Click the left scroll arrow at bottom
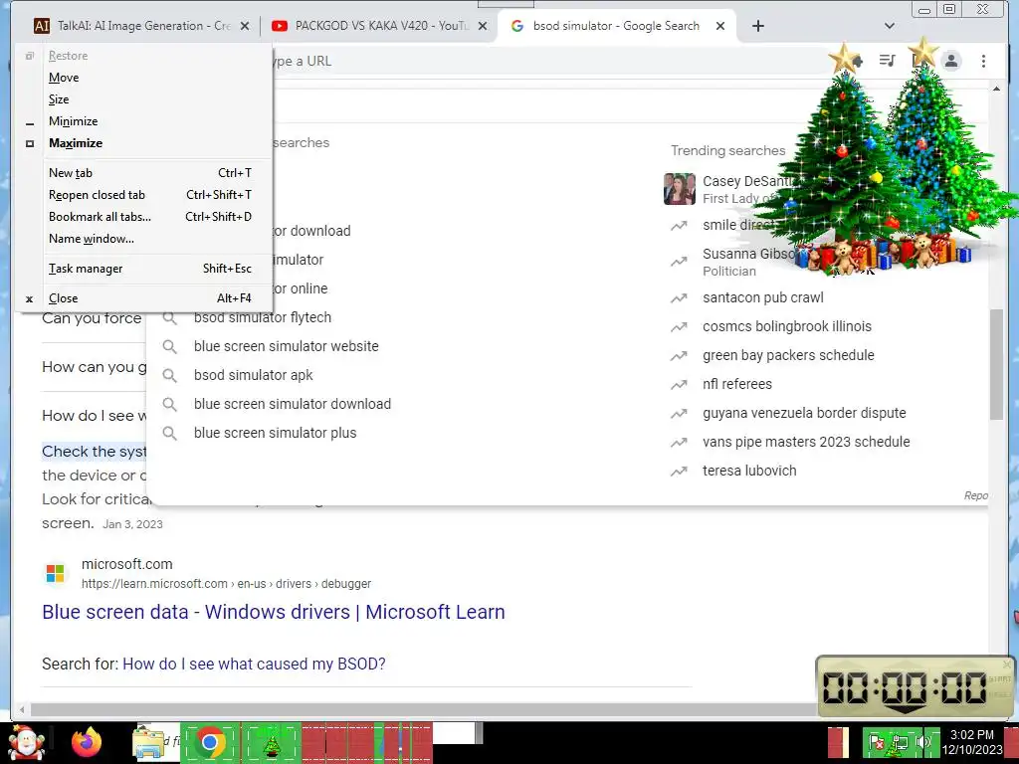The width and height of the screenshot is (1019, 764). point(22,709)
